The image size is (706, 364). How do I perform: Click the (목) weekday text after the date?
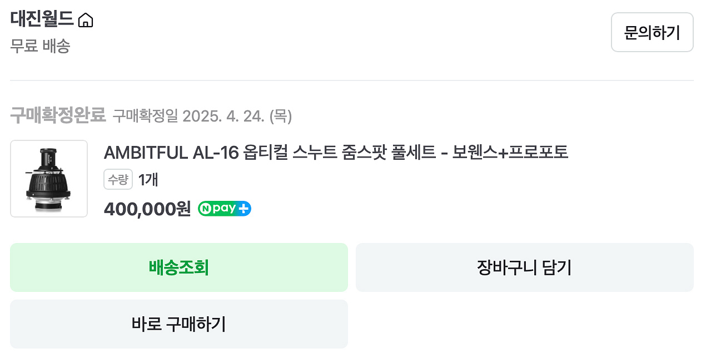pos(281,116)
